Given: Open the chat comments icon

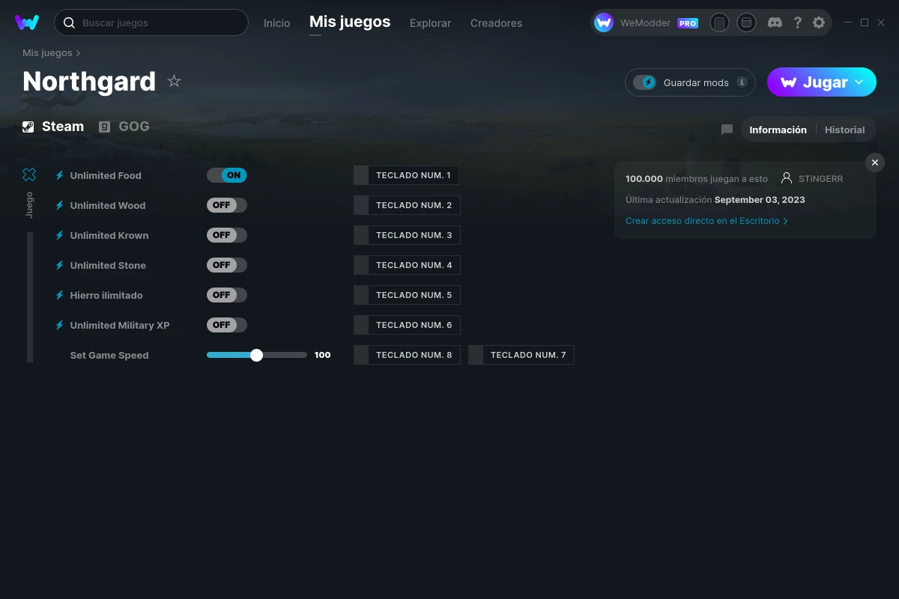Looking at the screenshot, I should coord(727,130).
